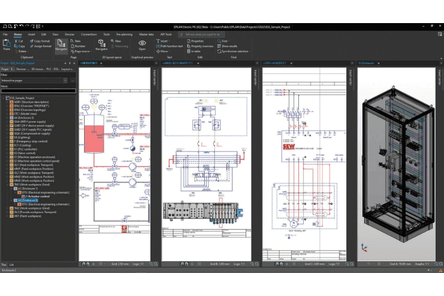Expand the GAA (400 V power supply) node
This screenshot has height=296, width=444.
point(7,121)
